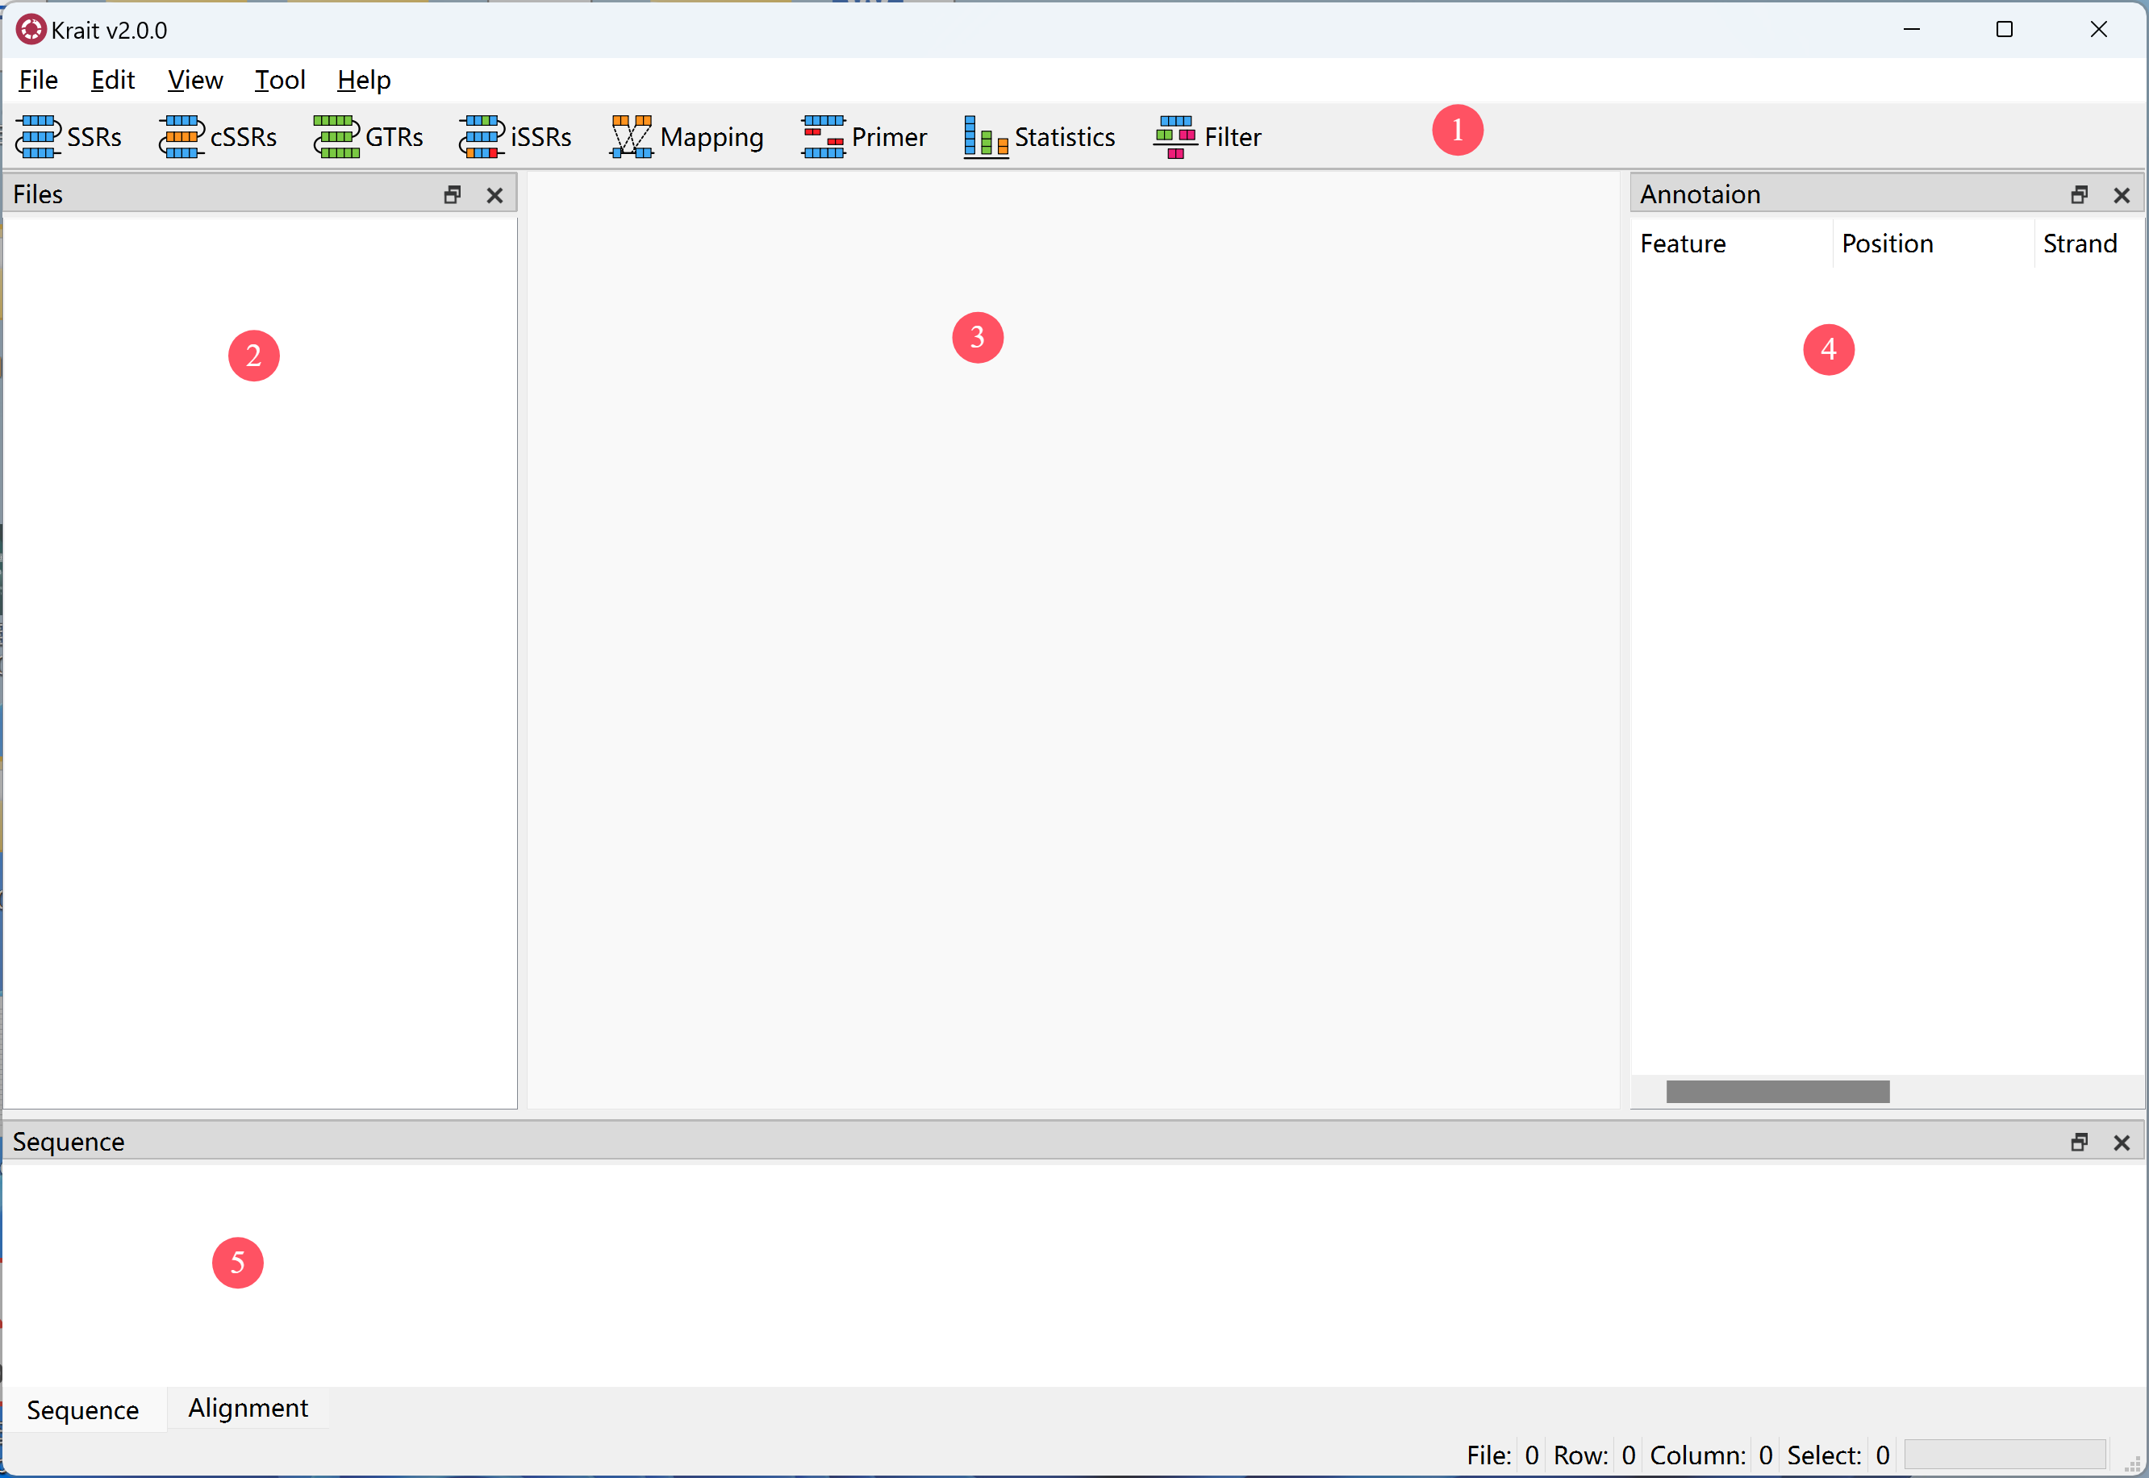Image resolution: width=2149 pixels, height=1478 pixels.
Task: Open the Primer design tool
Action: pos(864,137)
